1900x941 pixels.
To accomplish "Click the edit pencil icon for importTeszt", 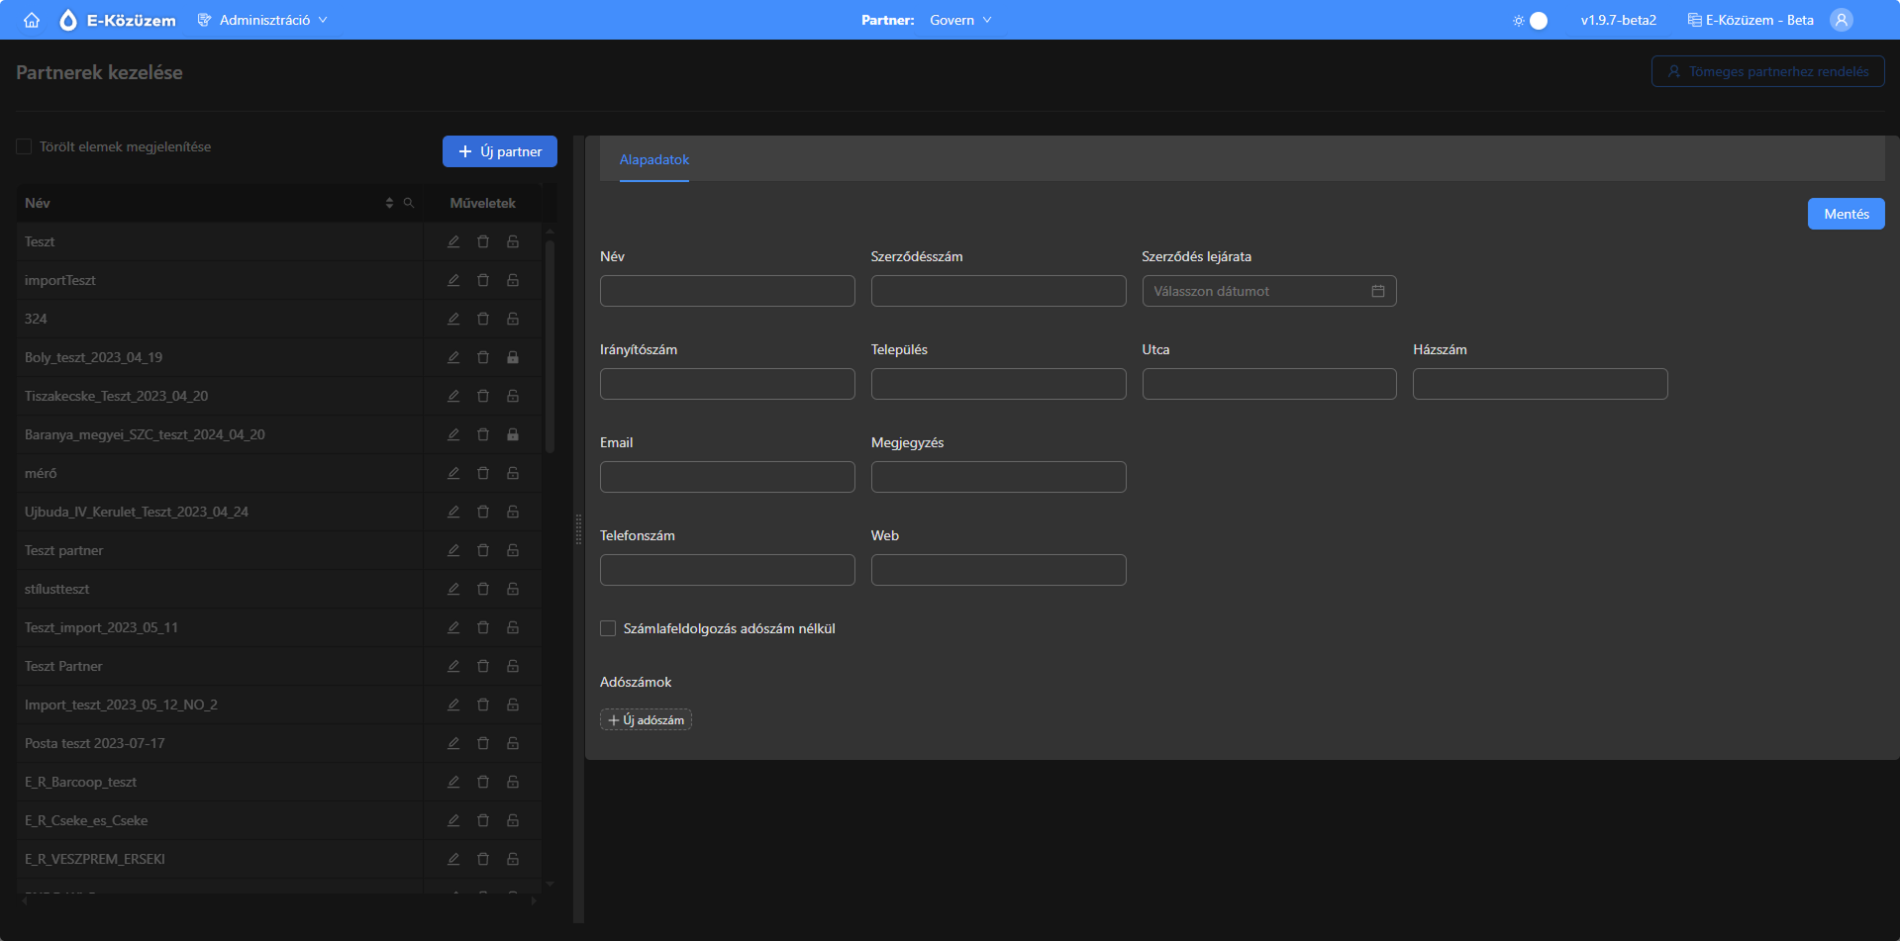I will click(x=453, y=280).
